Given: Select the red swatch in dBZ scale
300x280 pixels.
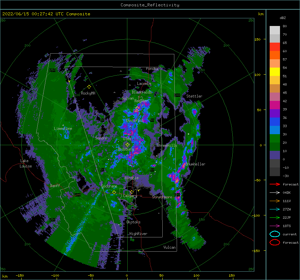Looking at the screenshot, I should tap(275, 47).
